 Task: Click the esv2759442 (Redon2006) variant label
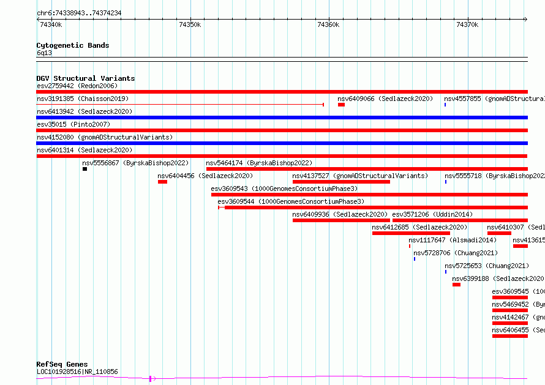(x=77, y=86)
